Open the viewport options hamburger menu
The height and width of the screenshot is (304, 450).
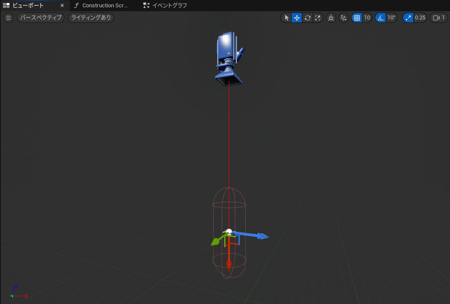(x=8, y=18)
